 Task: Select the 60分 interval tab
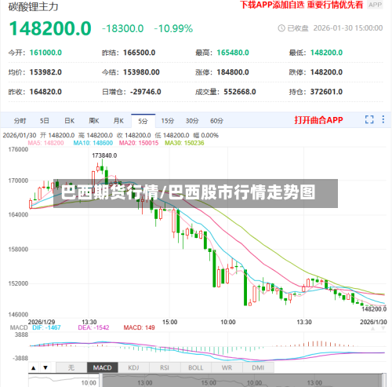(x=216, y=121)
